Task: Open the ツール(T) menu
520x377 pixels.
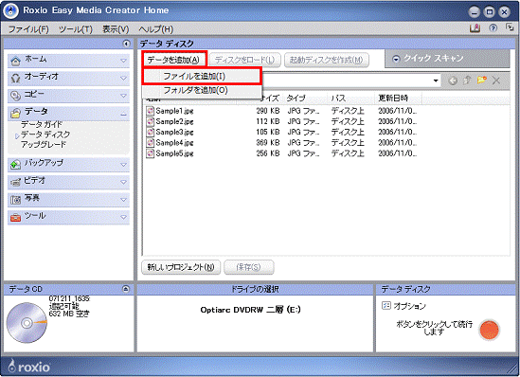Action: 76,29
